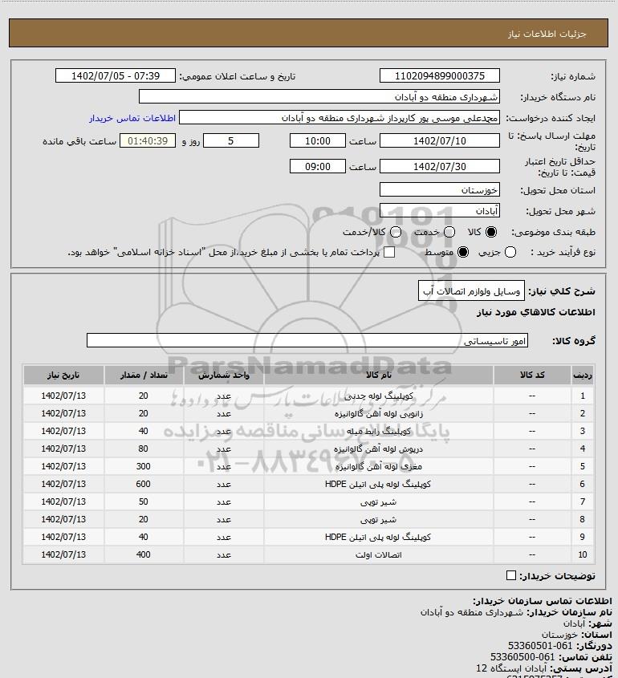Click quantity 50 in row 7
Image resolution: width=618 pixels, height=678 pixels.
[143, 501]
